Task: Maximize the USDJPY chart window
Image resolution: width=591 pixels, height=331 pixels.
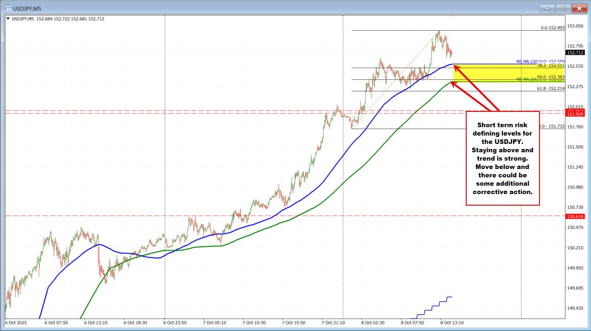Action: pos(563,8)
